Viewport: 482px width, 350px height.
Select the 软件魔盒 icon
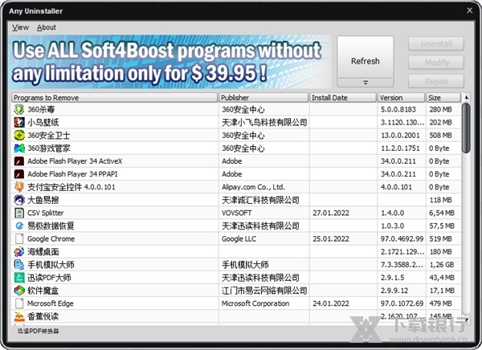[19, 291]
